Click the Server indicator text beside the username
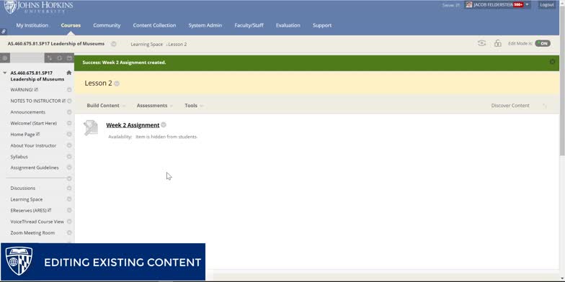 point(451,5)
